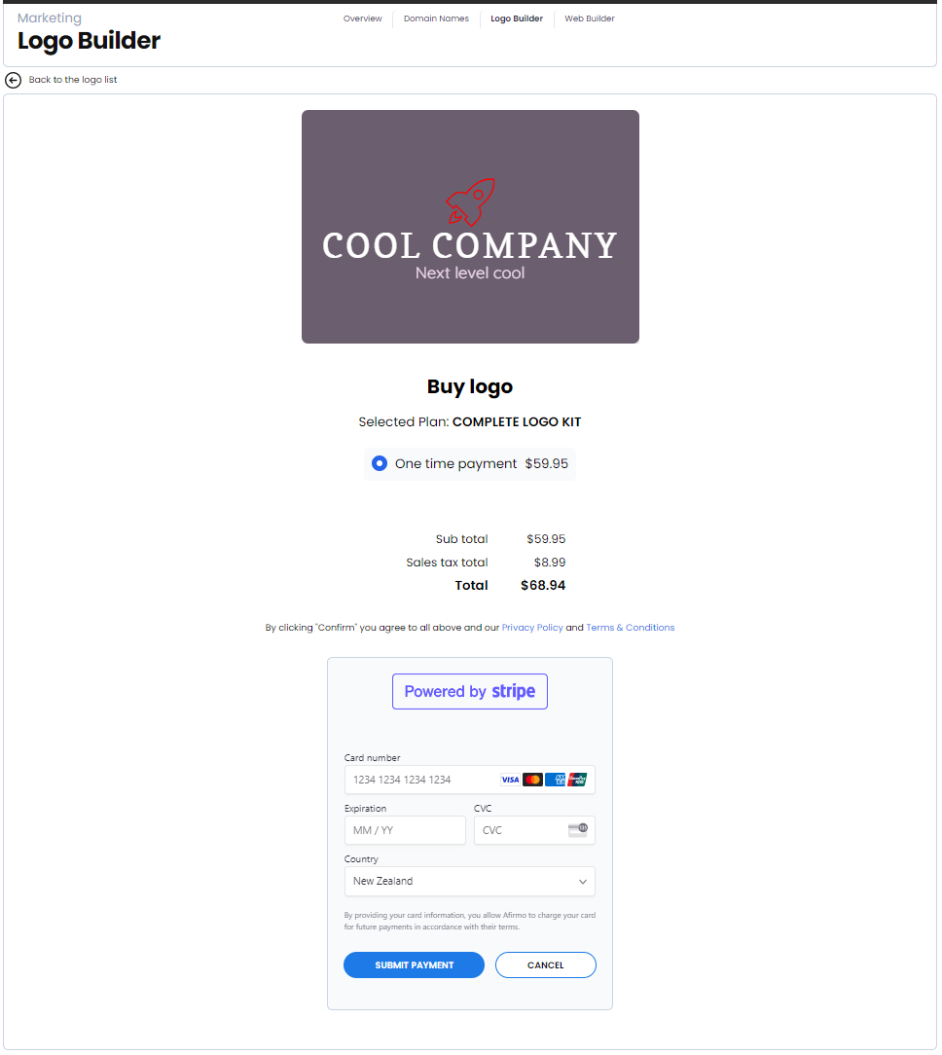
Task: Submit the payment with SUBMIT PAYMENT
Action: (414, 966)
